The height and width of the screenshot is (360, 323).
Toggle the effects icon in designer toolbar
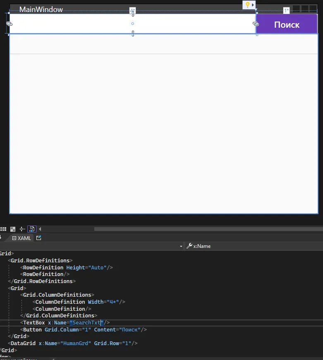click(x=3, y=229)
